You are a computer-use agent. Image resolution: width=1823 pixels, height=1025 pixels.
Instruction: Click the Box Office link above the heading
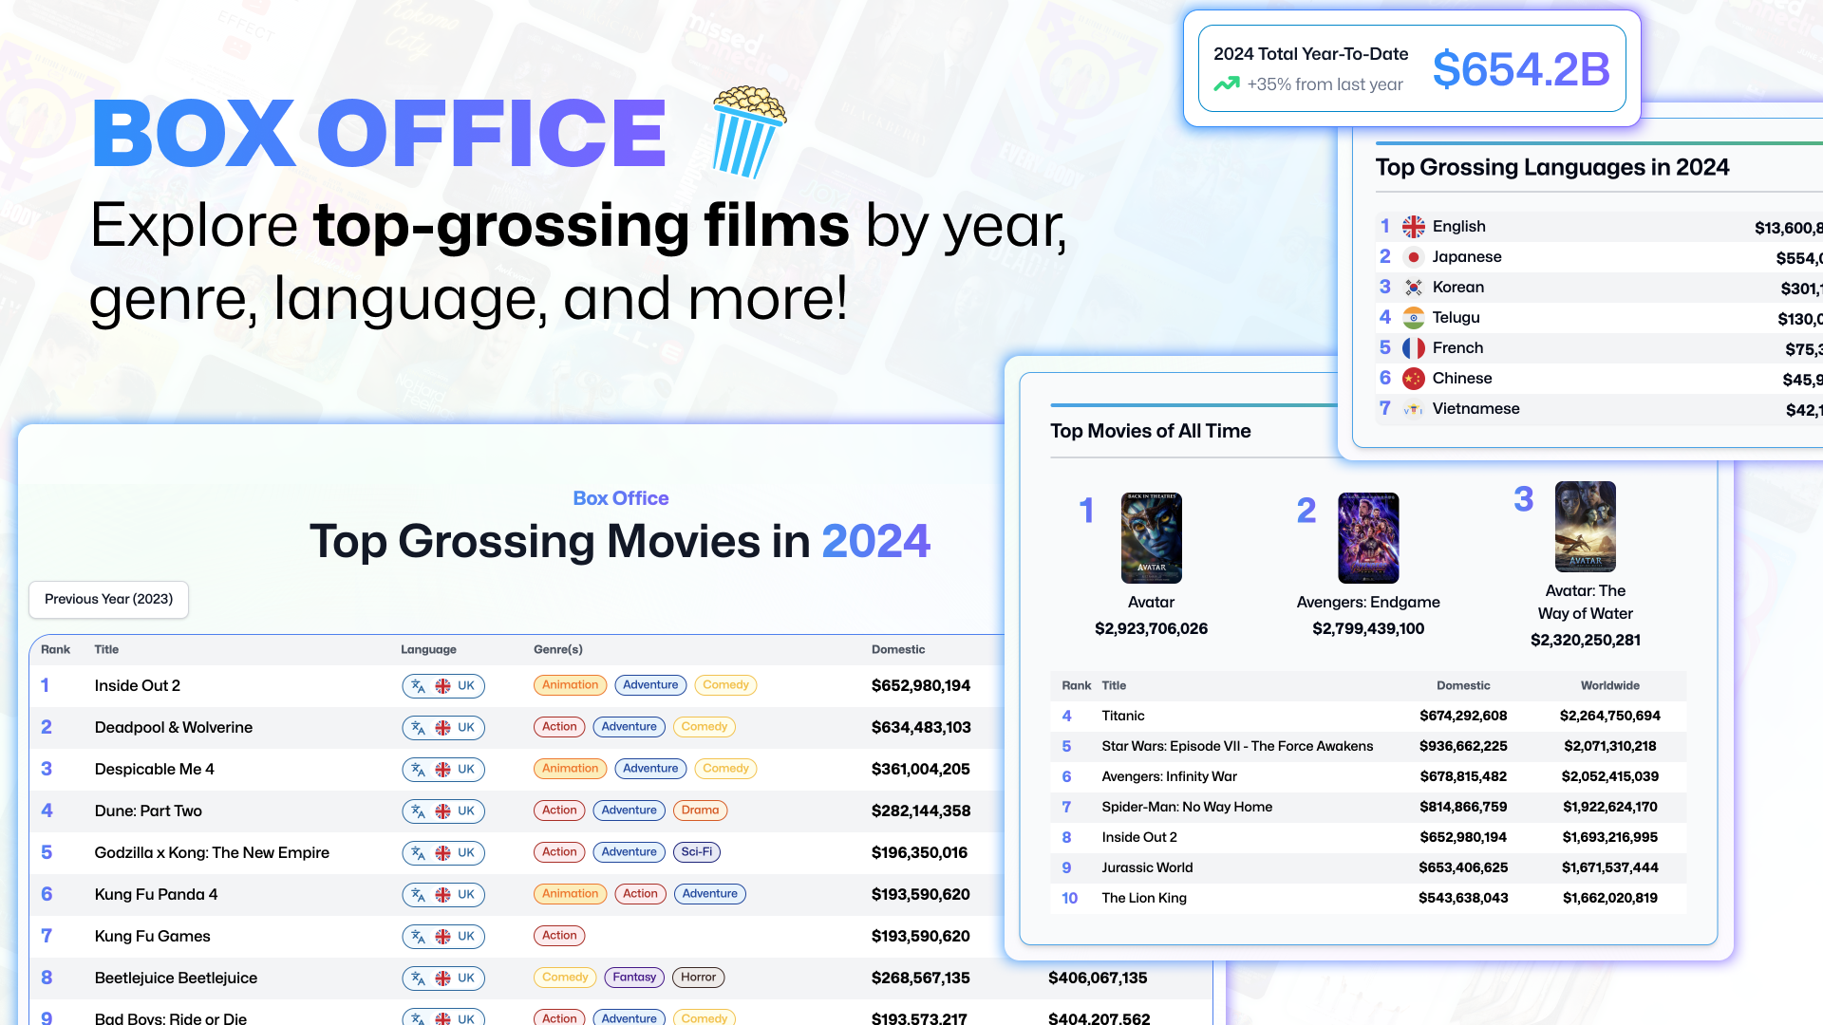(x=620, y=498)
